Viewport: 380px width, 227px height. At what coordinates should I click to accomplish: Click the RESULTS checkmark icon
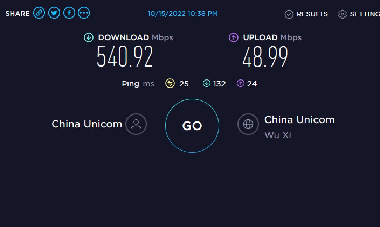pyautogui.click(x=289, y=14)
